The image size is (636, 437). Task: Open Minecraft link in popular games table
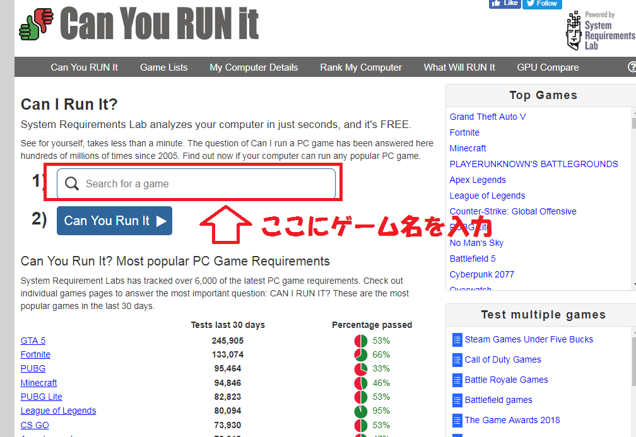click(39, 383)
